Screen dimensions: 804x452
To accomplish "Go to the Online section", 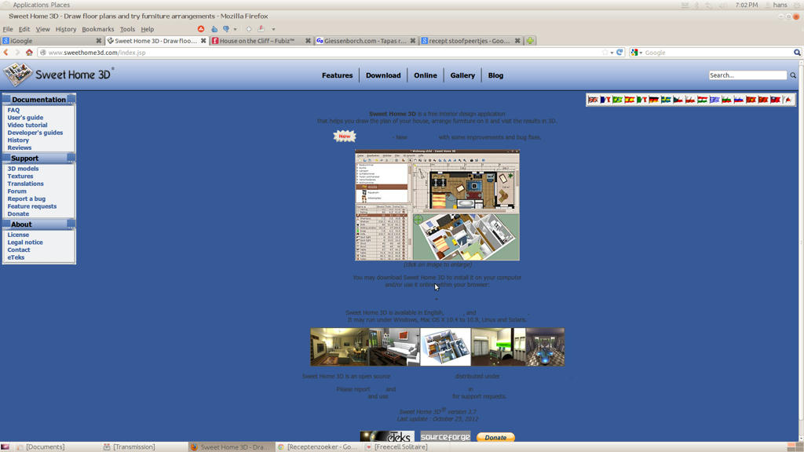I will click(x=426, y=75).
